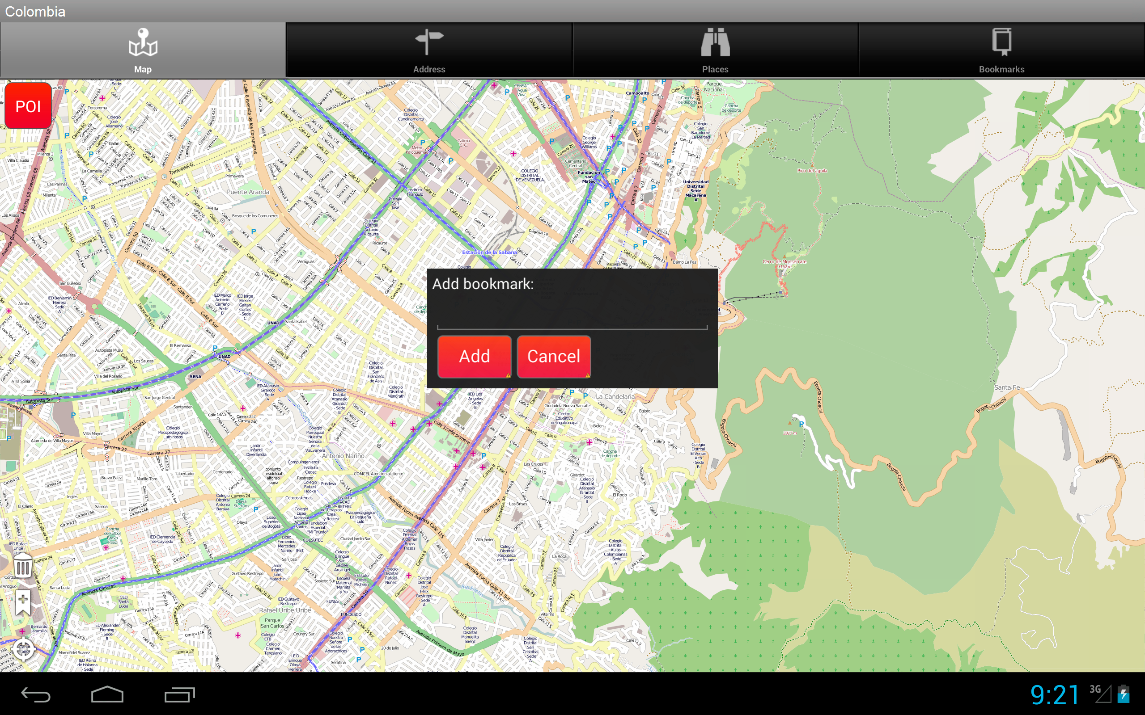This screenshot has height=715, width=1145.
Task: Click the add-bookmark flag icon on the left edge
Action: (22, 601)
